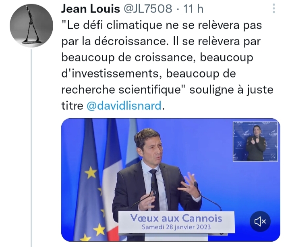Click the Vœux aux Cannois podium sign
Screen dimensions: 290x247
176,222
